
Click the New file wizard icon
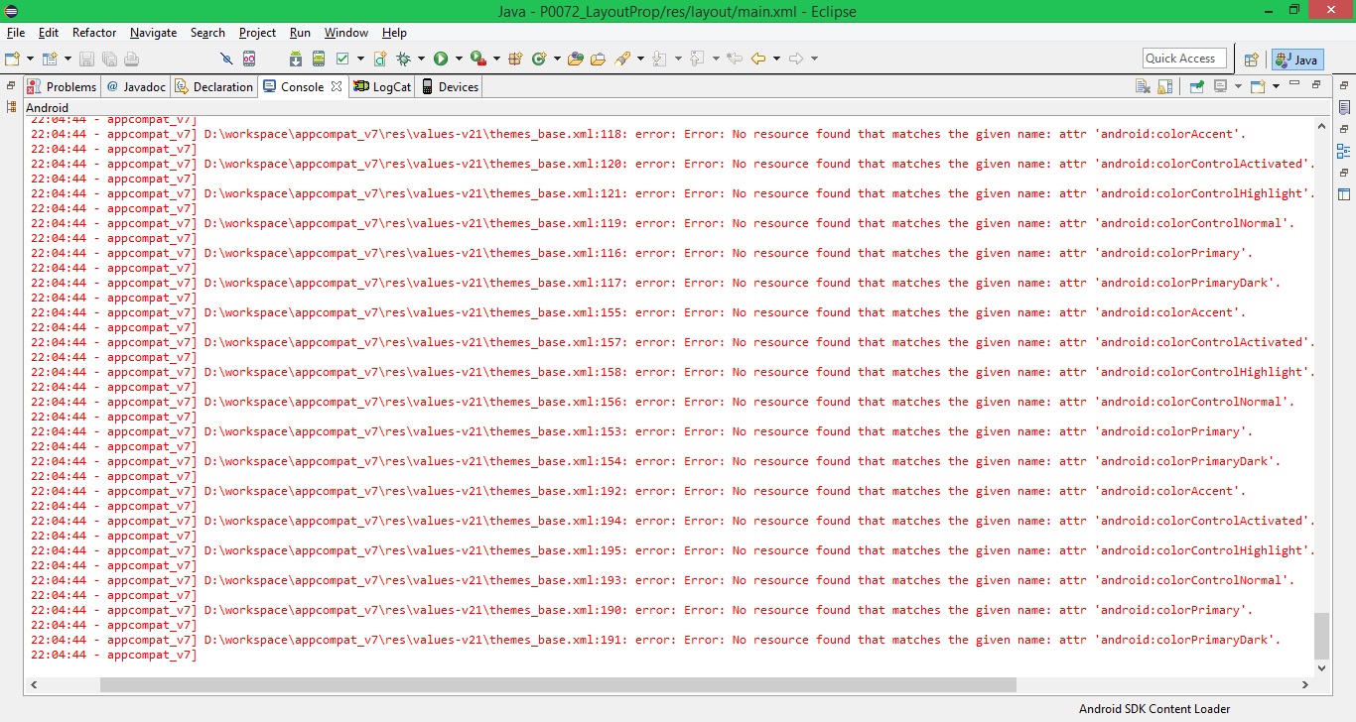[13, 59]
